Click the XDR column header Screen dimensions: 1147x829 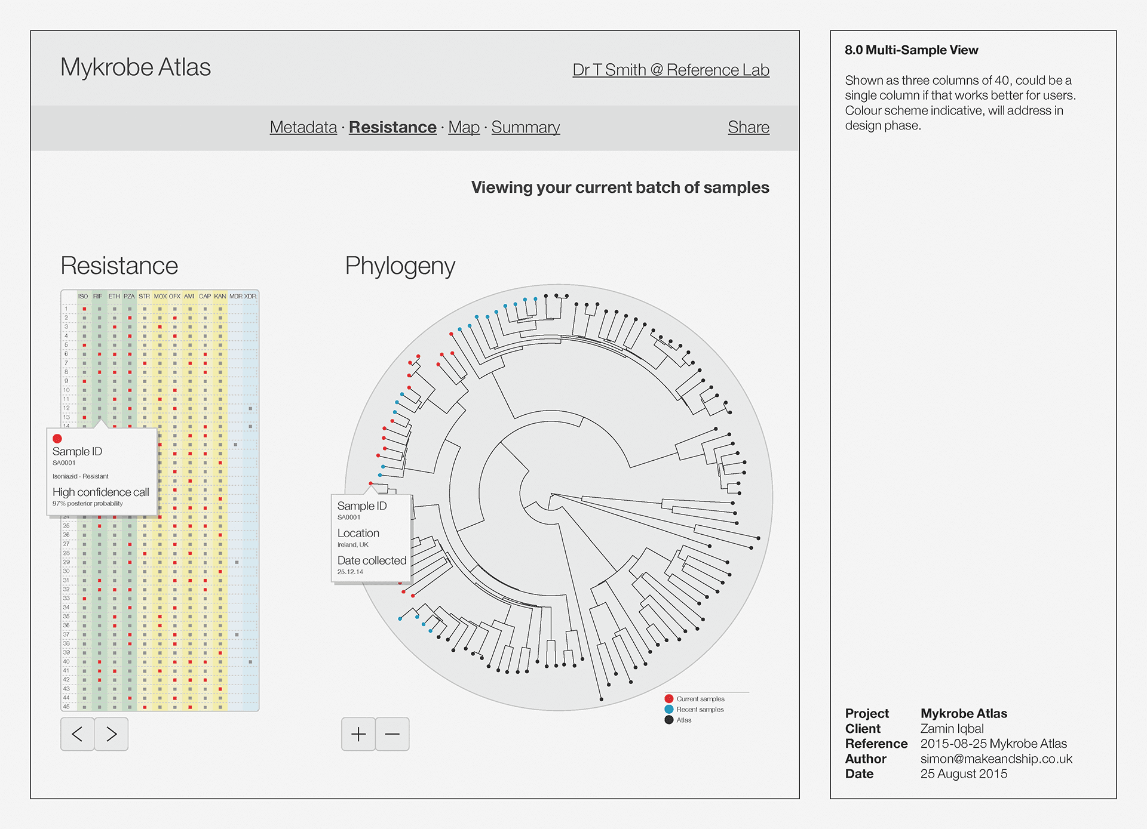[x=250, y=297]
